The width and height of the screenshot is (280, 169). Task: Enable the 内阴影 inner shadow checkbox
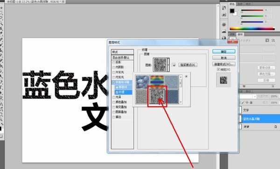tap(114, 68)
